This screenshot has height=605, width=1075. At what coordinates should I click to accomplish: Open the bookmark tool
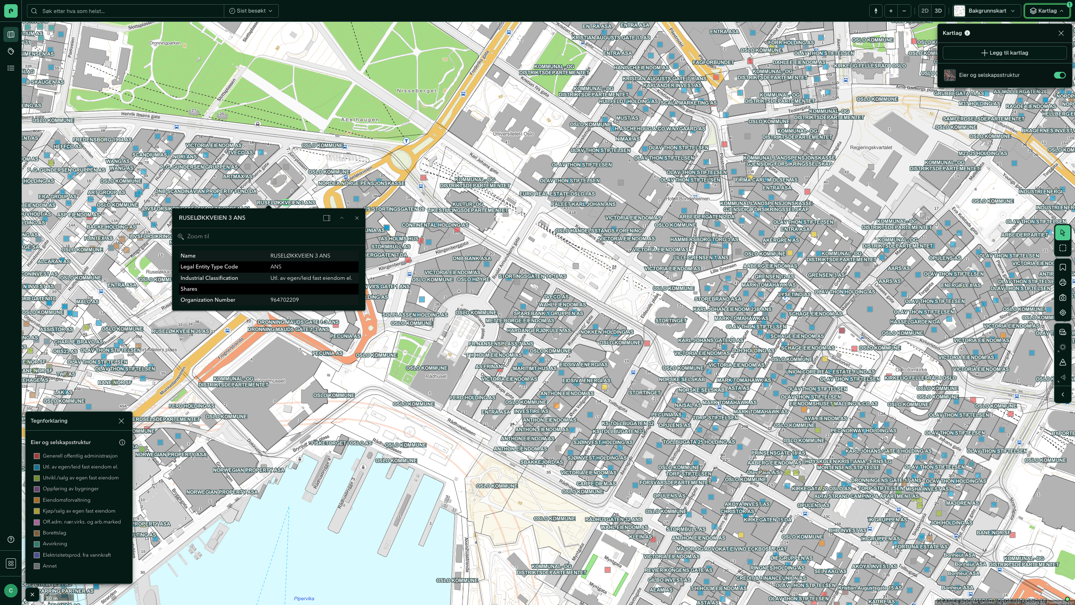[x=1062, y=268]
